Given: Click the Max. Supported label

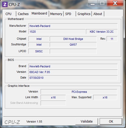Looking at the screenshot, I should tap(81, 97).
